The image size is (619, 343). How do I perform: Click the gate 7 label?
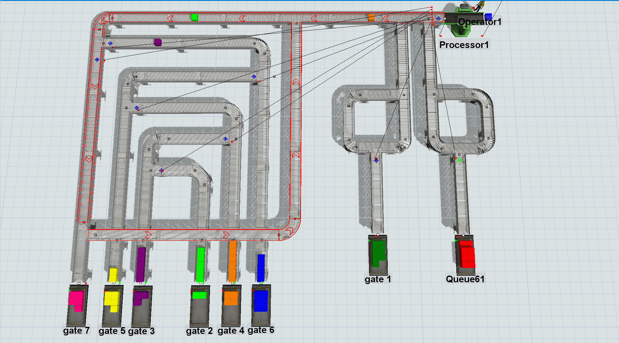(76, 331)
